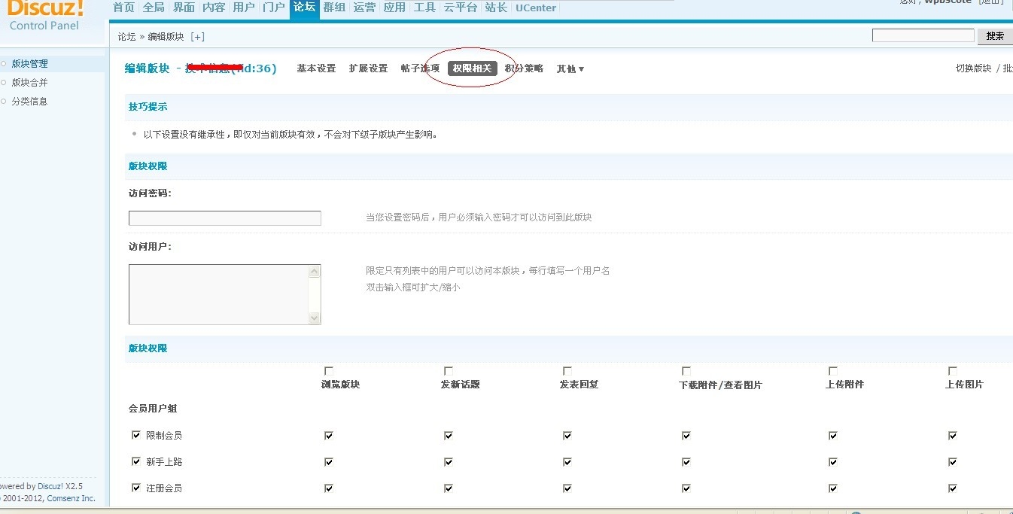Open the 用户 top navigation menu

pos(243,8)
